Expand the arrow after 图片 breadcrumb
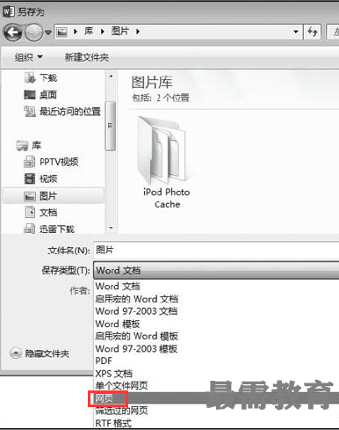Image resolution: width=339 pixels, height=430 pixels. coord(138,32)
